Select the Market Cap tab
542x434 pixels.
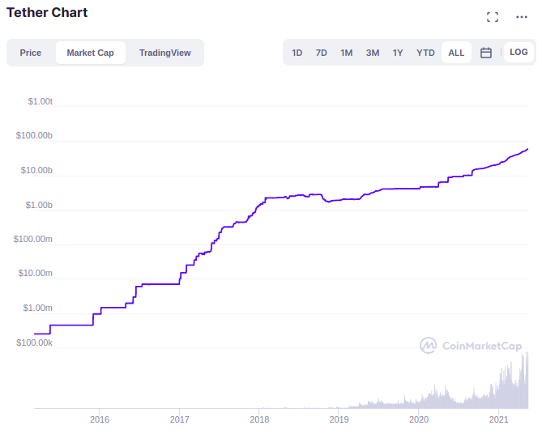[91, 53]
